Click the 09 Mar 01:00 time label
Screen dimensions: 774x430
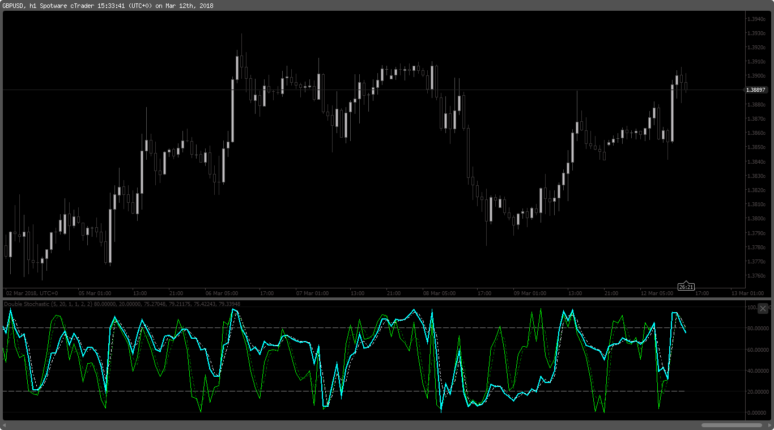coord(530,293)
